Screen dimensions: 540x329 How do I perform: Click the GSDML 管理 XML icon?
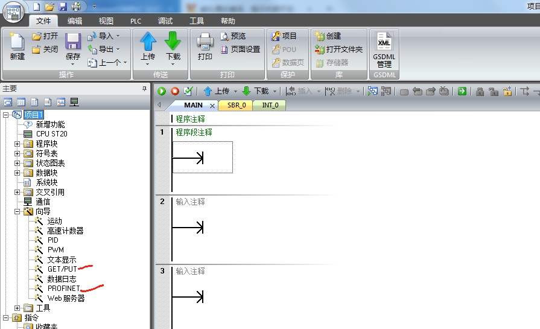click(x=384, y=43)
